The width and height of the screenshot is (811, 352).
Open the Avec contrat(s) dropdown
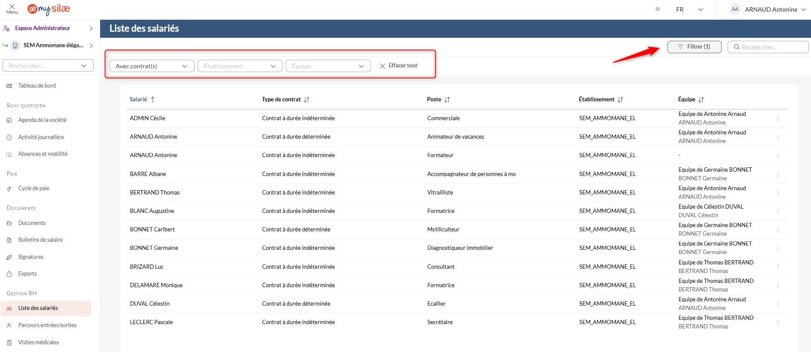pos(152,66)
